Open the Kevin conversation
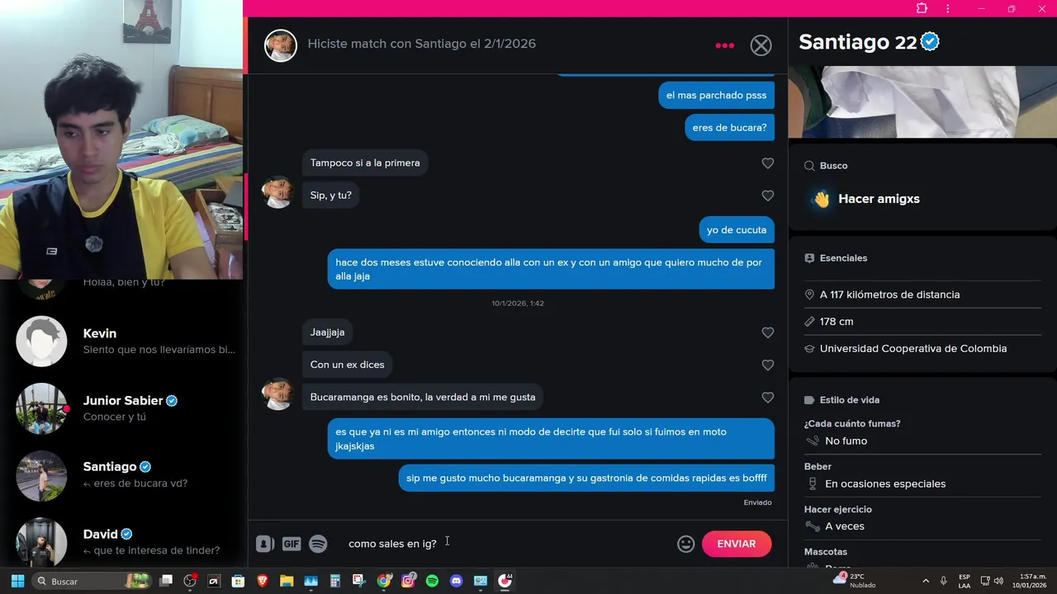 coord(122,342)
